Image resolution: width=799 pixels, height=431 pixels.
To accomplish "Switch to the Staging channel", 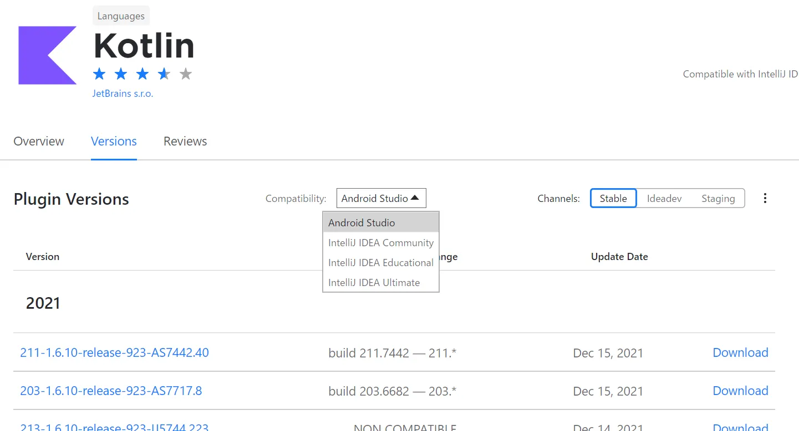I will tap(717, 198).
